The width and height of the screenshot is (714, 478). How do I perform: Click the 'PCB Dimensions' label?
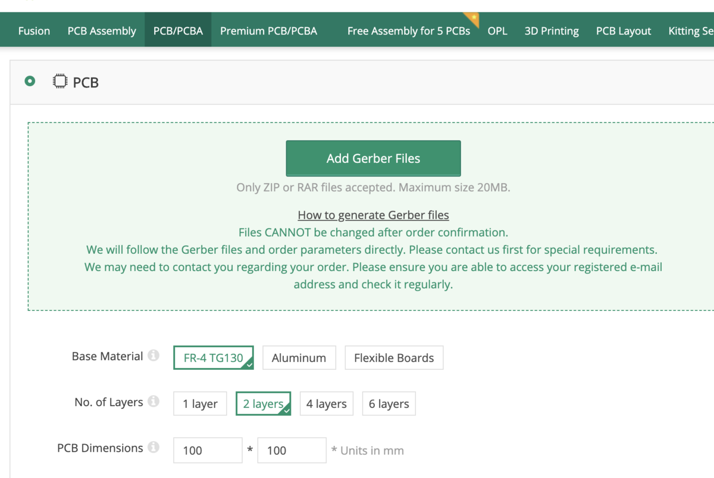[100, 448]
